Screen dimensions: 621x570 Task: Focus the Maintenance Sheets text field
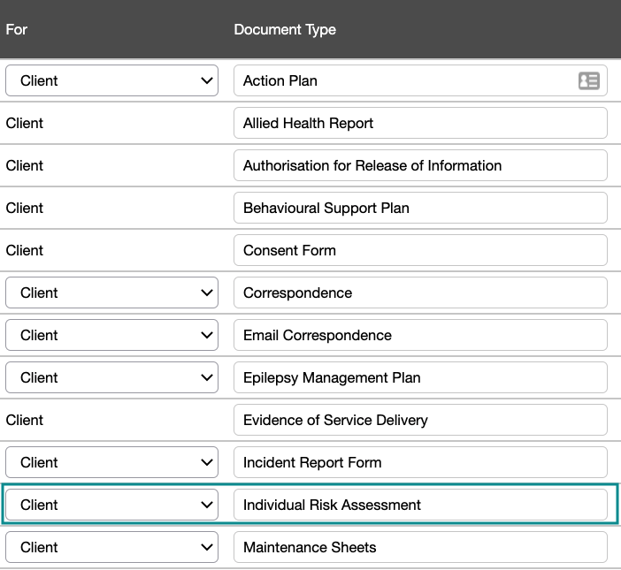tap(420, 547)
